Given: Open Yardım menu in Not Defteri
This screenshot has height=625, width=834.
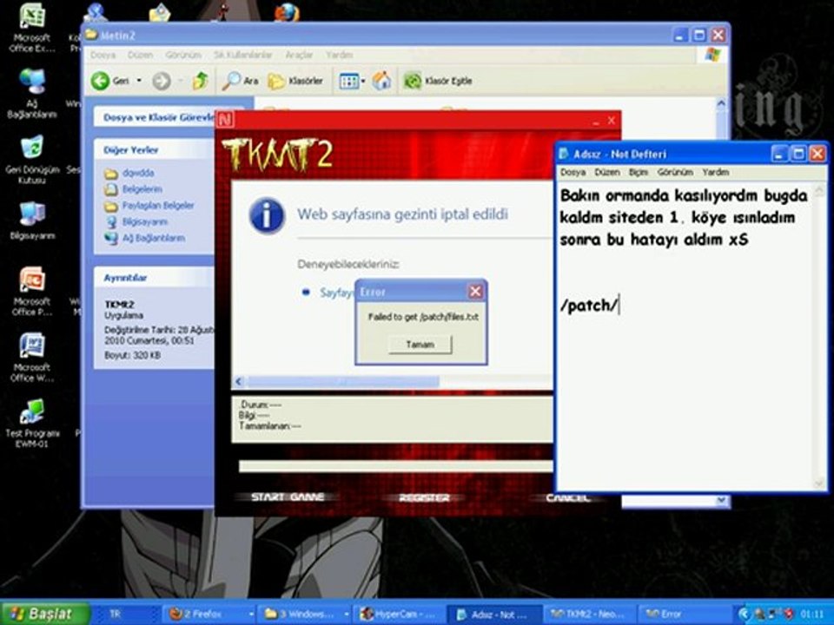Looking at the screenshot, I should coord(715,172).
